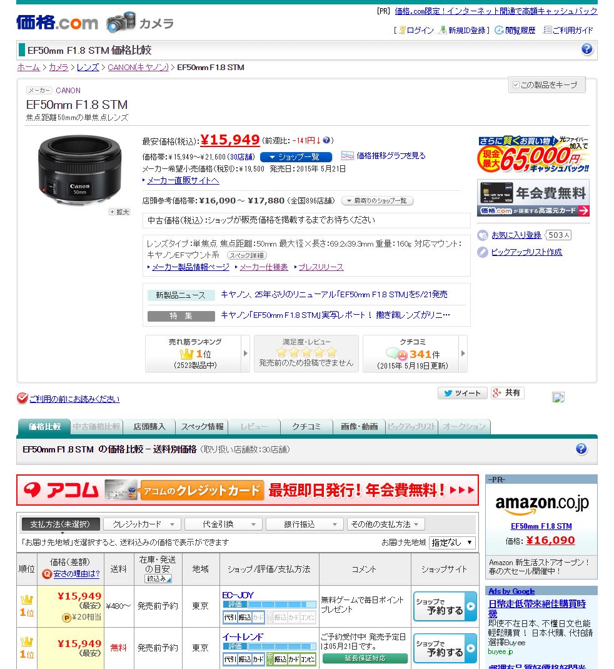Image resolution: width=614 pixels, height=669 pixels.
Task: Open the ショップ一覧 dropdown button
Action: click(296, 157)
